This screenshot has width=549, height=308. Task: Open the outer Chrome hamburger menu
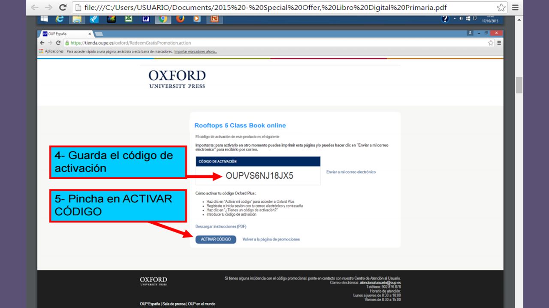click(x=515, y=8)
